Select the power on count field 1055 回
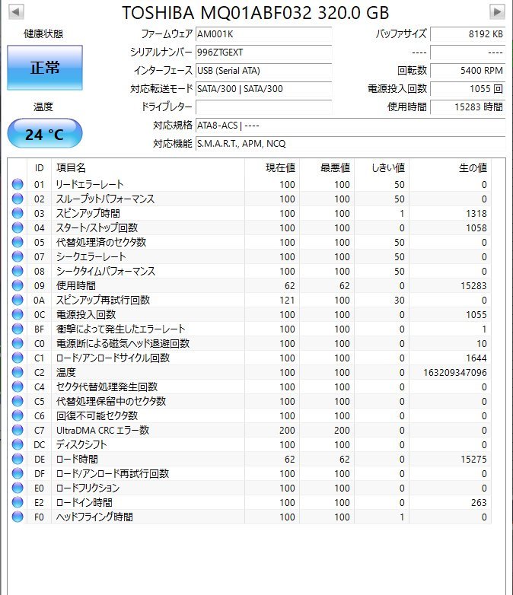 [468, 89]
